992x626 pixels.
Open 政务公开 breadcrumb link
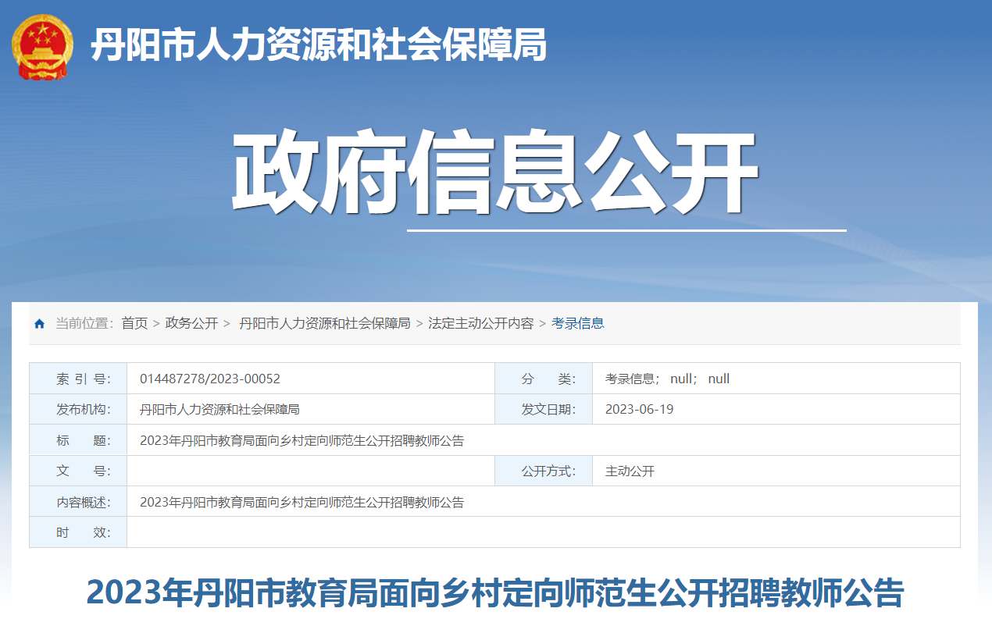click(x=192, y=323)
